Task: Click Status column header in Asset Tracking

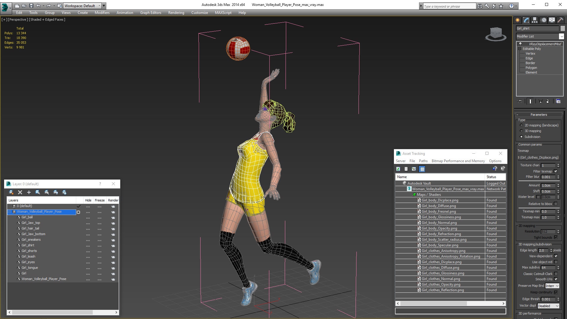Action: pos(495,177)
